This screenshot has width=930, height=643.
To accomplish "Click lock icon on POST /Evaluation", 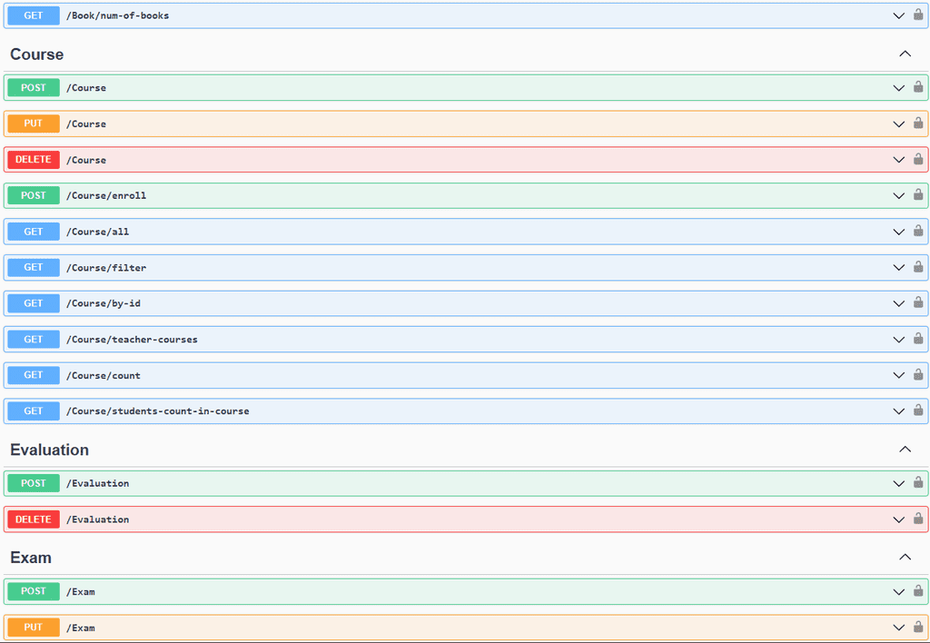I will coord(918,482).
